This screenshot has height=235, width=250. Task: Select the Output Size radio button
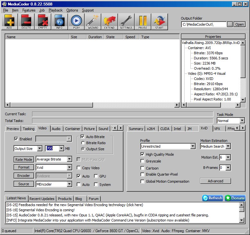[x=83, y=149]
